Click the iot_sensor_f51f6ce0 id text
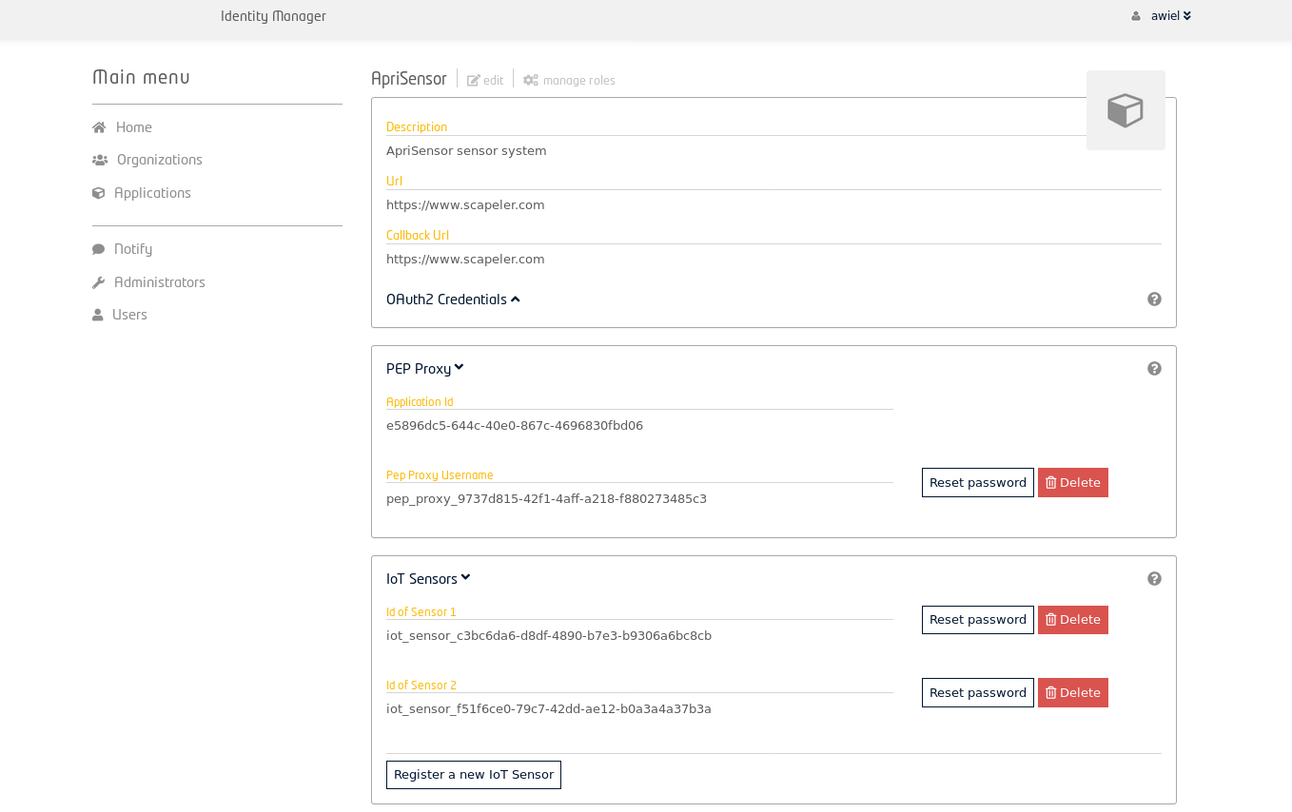The width and height of the screenshot is (1292, 812). point(549,709)
